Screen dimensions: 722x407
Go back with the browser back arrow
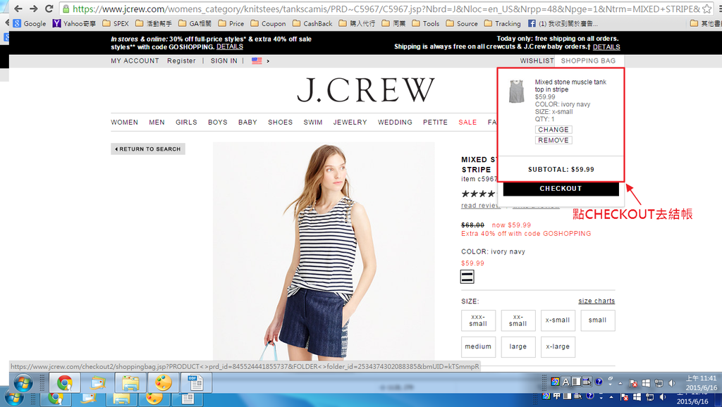click(18, 8)
